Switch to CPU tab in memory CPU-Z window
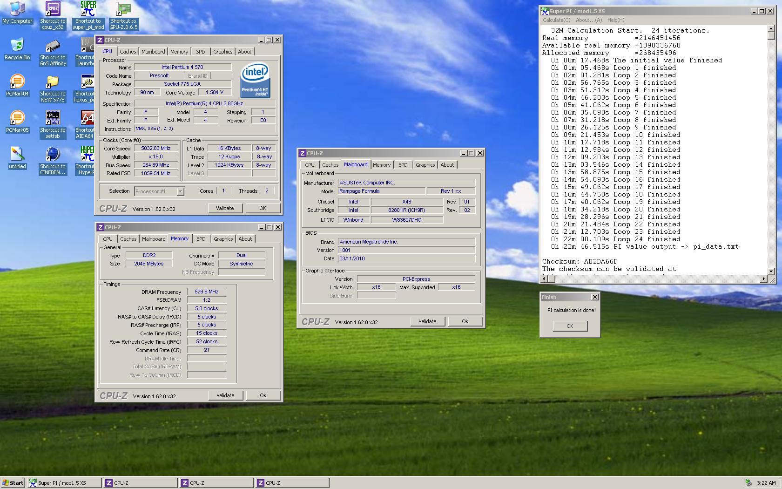The height and width of the screenshot is (489, 782). [108, 239]
